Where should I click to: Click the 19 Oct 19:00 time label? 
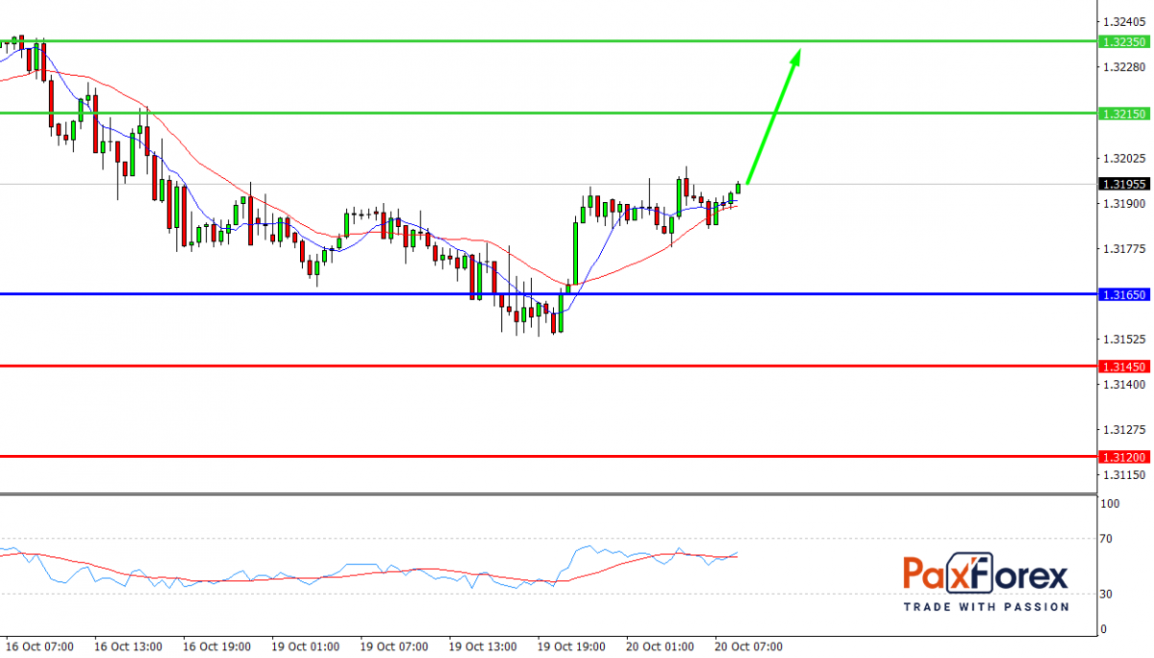570,646
